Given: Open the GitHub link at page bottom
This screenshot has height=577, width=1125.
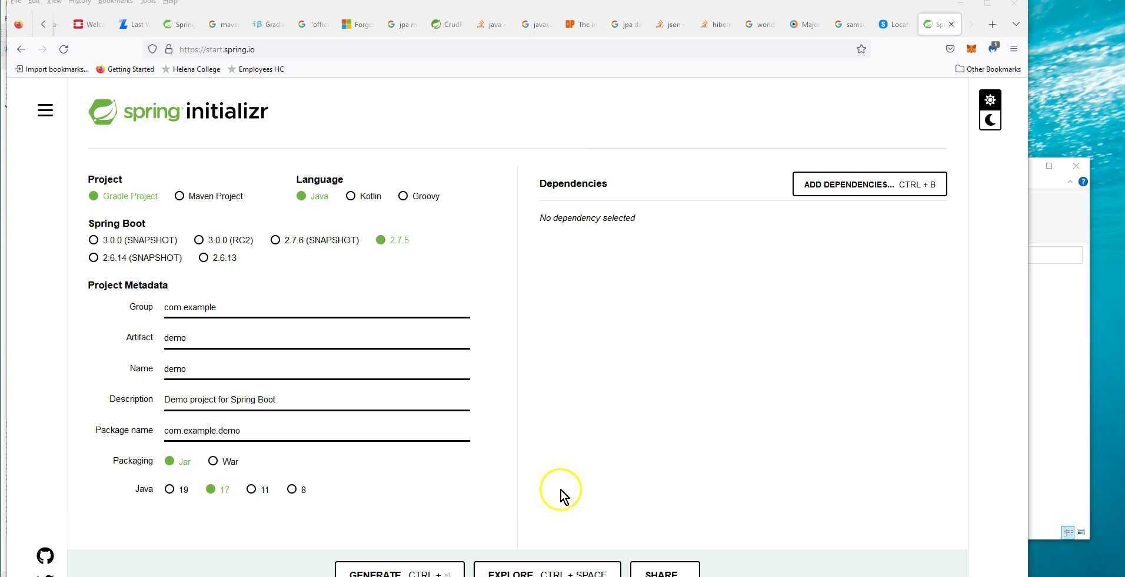Looking at the screenshot, I should tap(45, 556).
